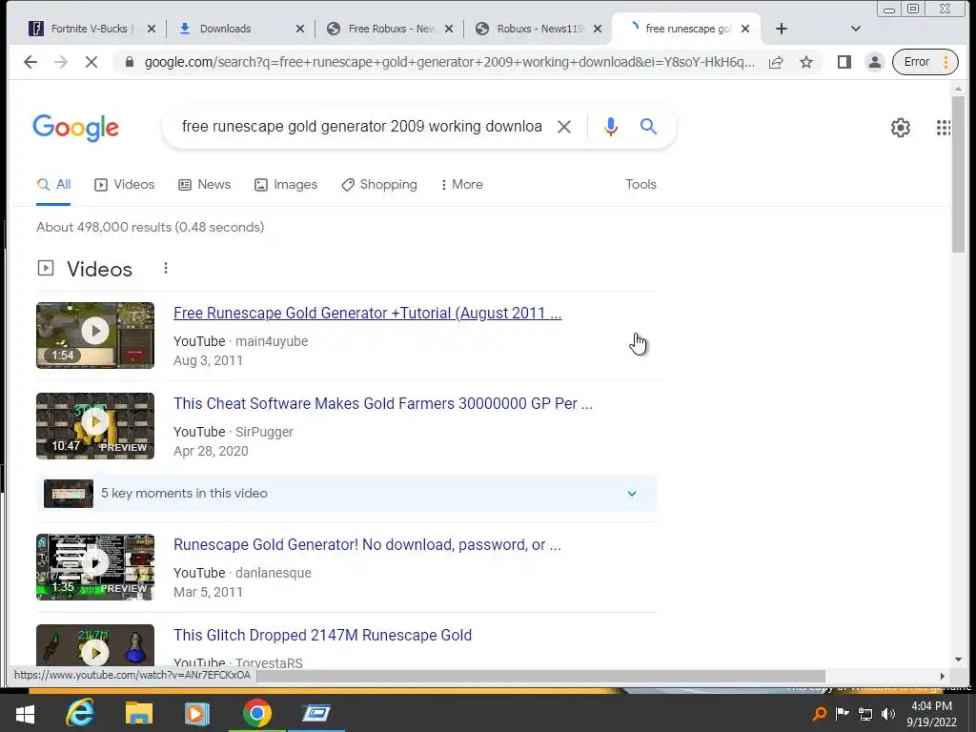Play the 2147M glitch video thumbnail
Image resolution: width=976 pixels, height=732 pixels.
(95, 645)
